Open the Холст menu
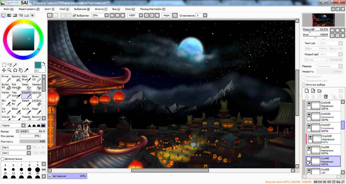 point(49,9)
